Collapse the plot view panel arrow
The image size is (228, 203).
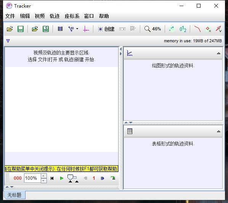point(218,53)
